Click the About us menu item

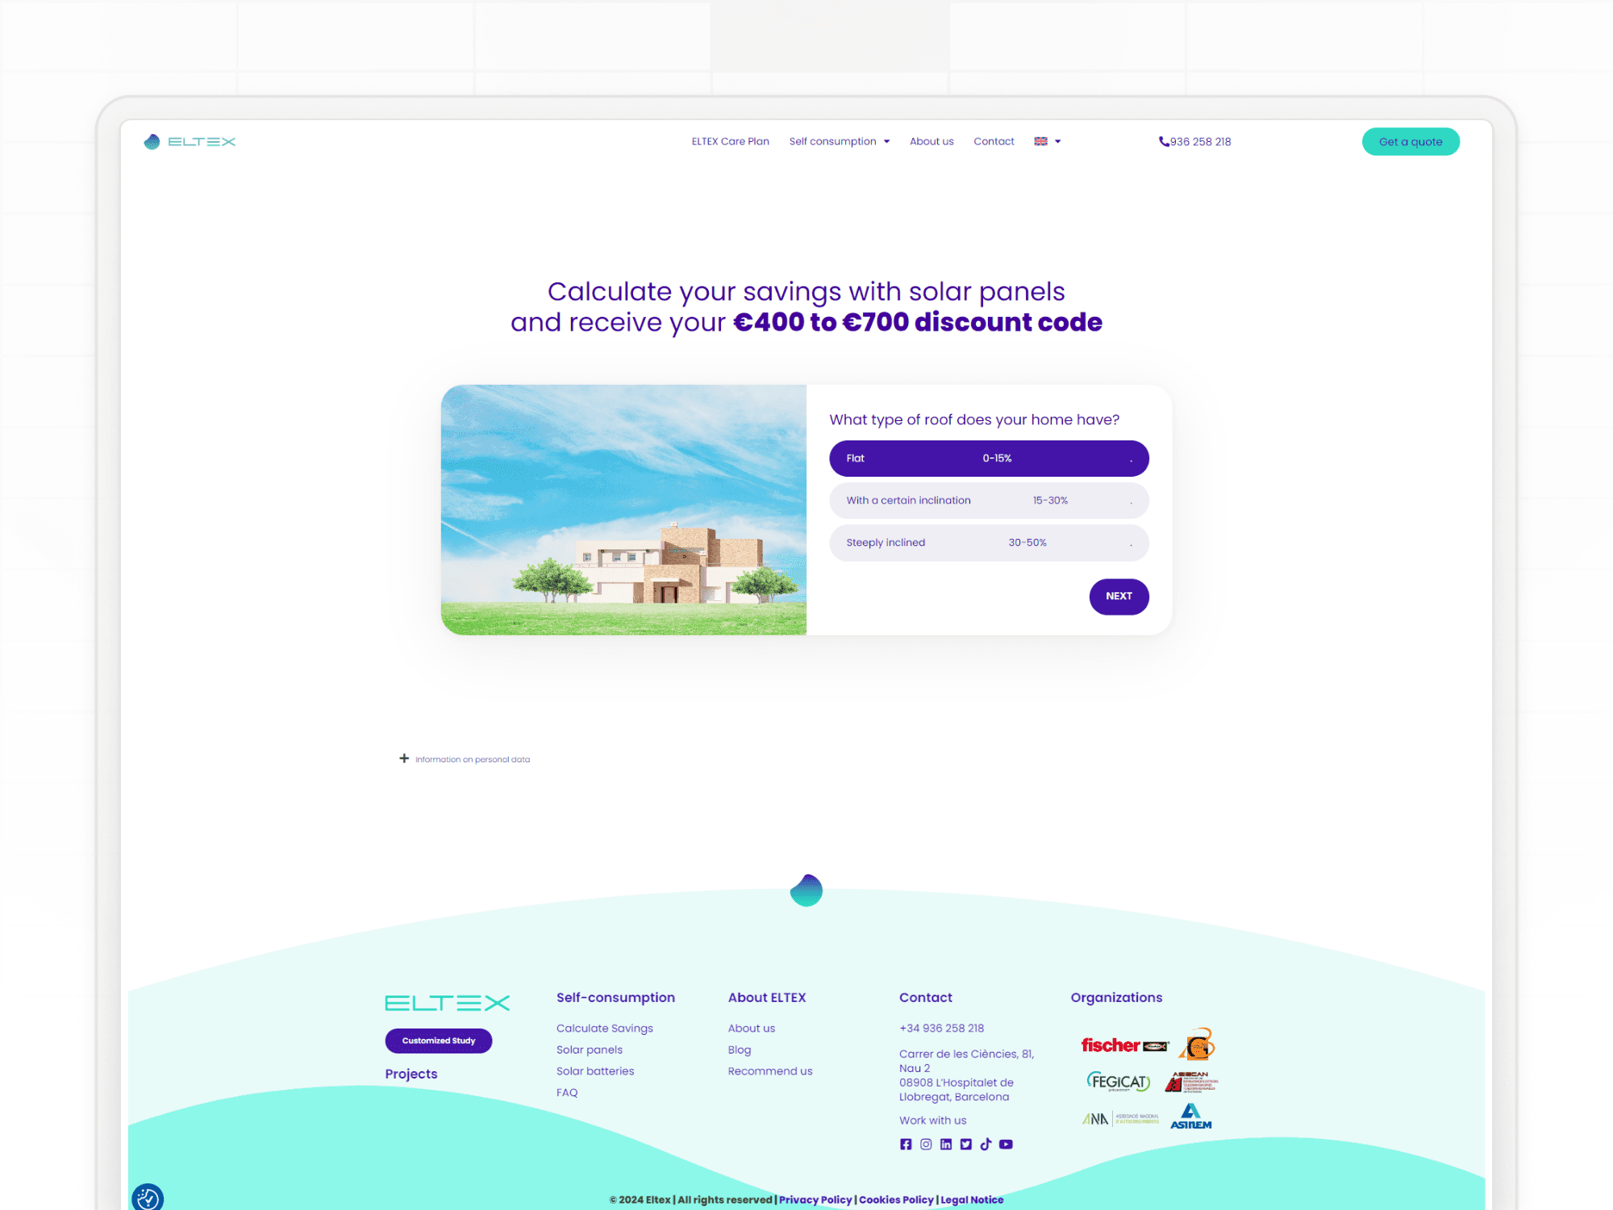click(x=931, y=141)
